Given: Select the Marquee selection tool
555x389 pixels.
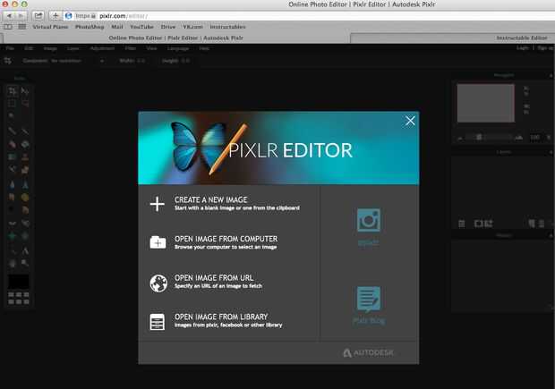Looking at the screenshot, I should [x=13, y=103].
